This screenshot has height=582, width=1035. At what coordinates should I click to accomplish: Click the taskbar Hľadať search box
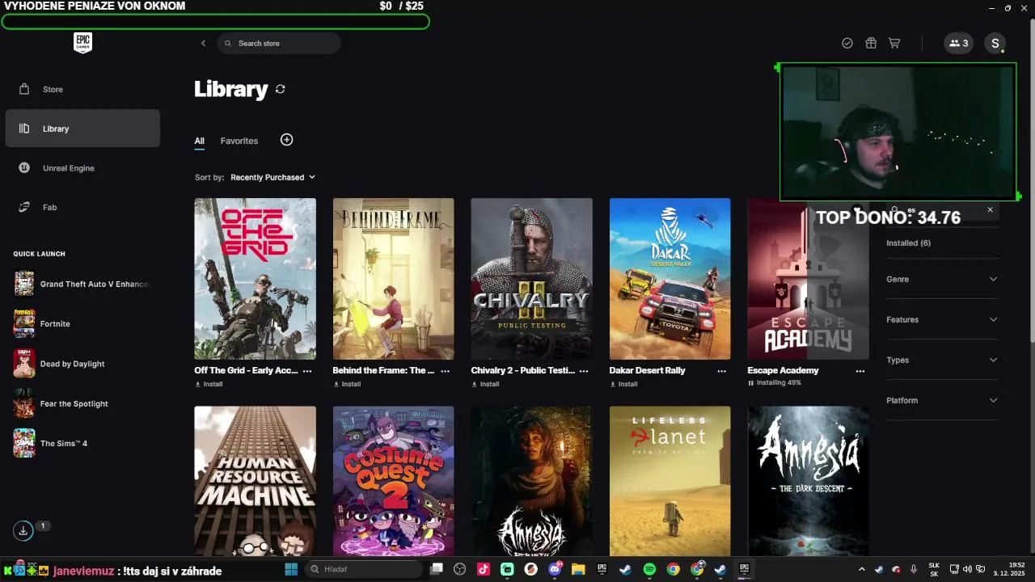(x=365, y=569)
